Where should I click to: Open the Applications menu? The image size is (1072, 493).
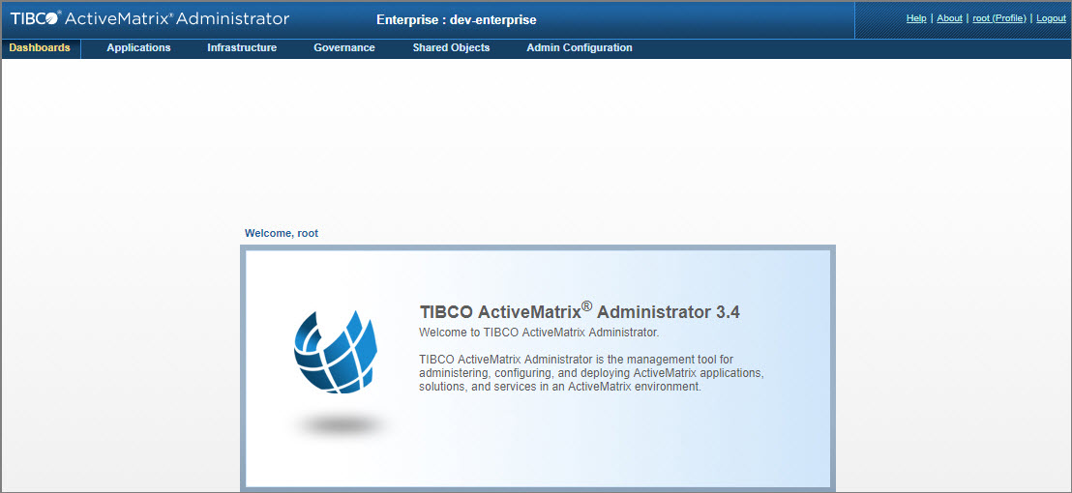pyautogui.click(x=138, y=47)
